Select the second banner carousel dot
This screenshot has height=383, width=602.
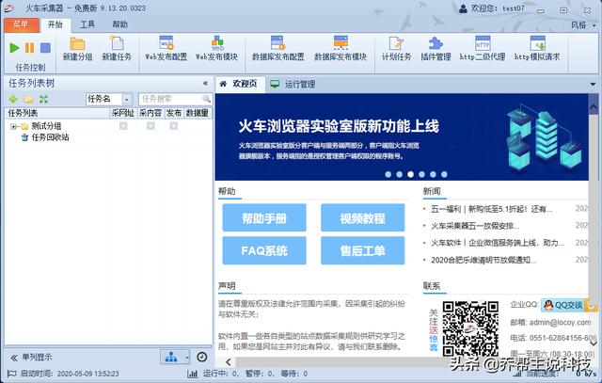click(399, 174)
